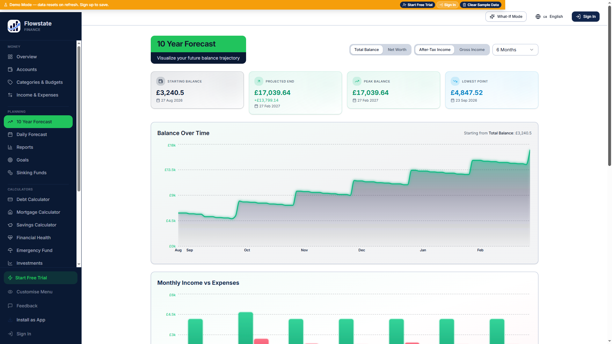Open Customise Menu link
The width and height of the screenshot is (612, 344).
(40, 292)
